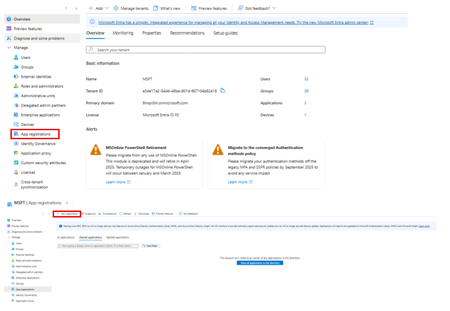Click the Got feedback person icon, top toolbar
Screen dimensions: 450x311
pyautogui.click(x=240, y=8)
